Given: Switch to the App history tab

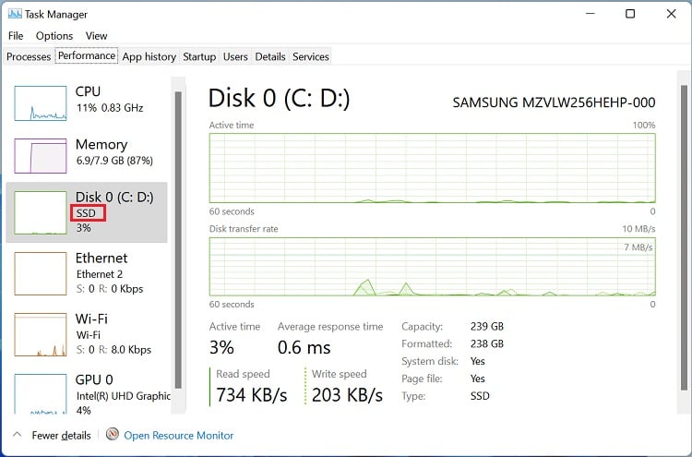Looking at the screenshot, I should coord(149,56).
